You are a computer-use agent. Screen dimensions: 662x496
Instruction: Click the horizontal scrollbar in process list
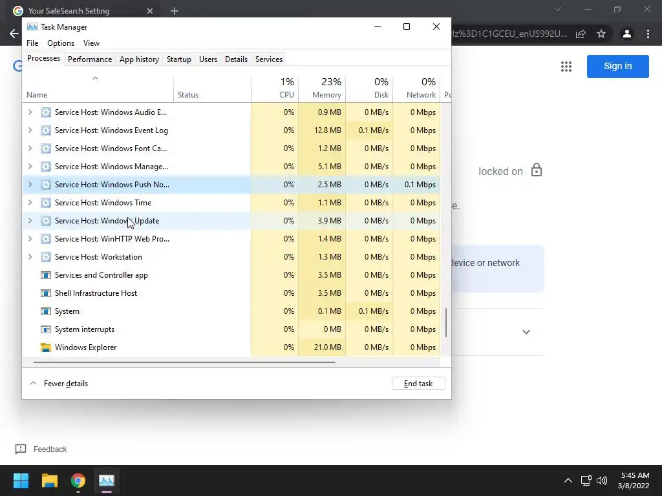tap(184, 362)
